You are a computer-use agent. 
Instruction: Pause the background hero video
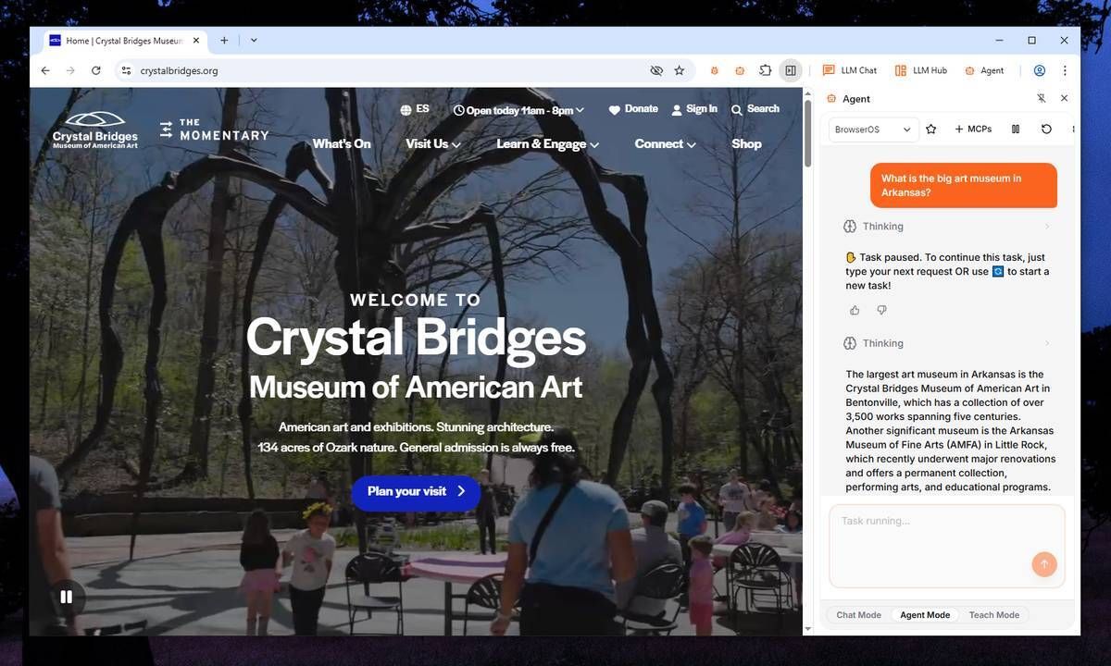click(67, 597)
